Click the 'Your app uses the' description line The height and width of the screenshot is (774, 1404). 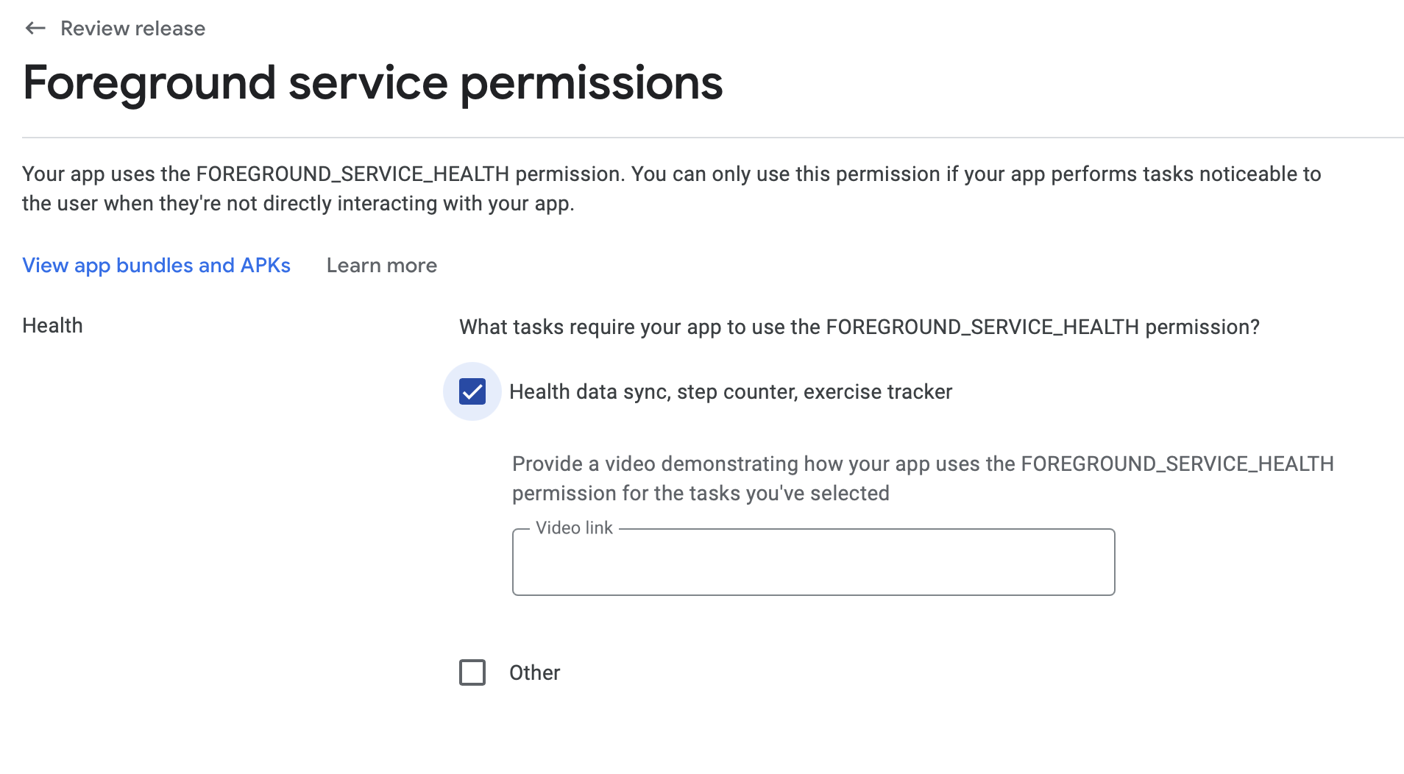[x=671, y=174]
